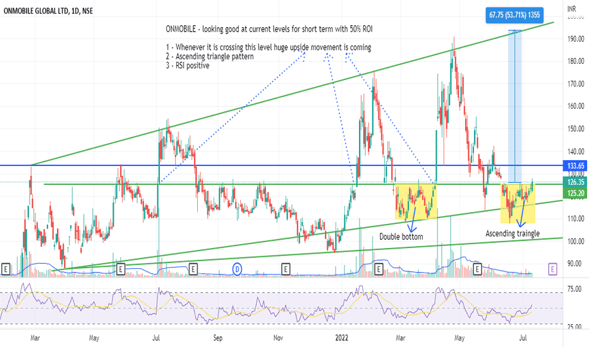Image resolution: width=589 pixels, height=347 pixels.
Task: Click the RSI 75.00 axis value
Action: [574, 289]
